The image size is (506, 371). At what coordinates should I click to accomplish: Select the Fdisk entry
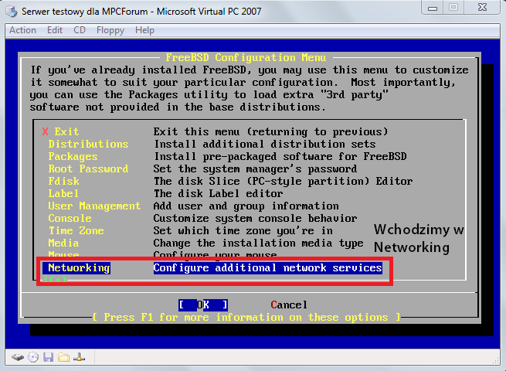tap(63, 181)
